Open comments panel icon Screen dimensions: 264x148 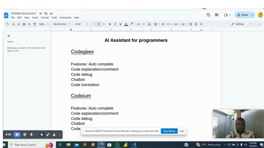(x=217, y=15)
